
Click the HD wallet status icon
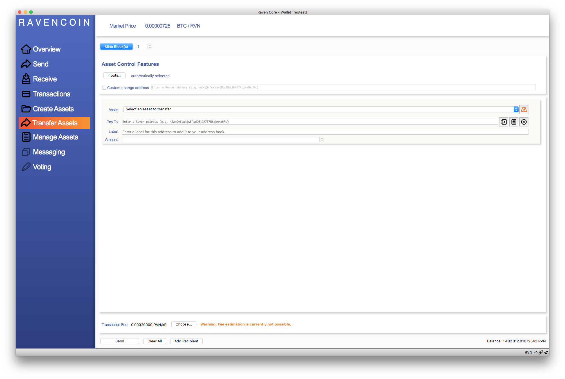coord(535,352)
